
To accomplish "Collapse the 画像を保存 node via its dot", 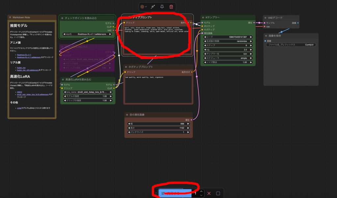I will coord(266,36).
